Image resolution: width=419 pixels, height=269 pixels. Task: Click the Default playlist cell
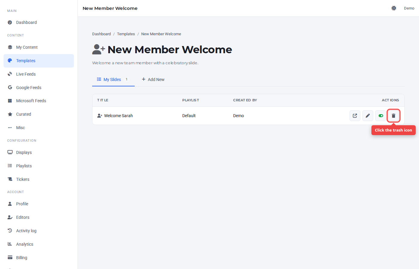point(189,116)
